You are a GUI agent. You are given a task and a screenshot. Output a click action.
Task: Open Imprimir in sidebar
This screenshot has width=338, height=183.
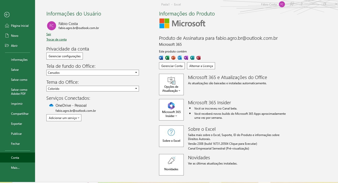[x=18, y=104]
